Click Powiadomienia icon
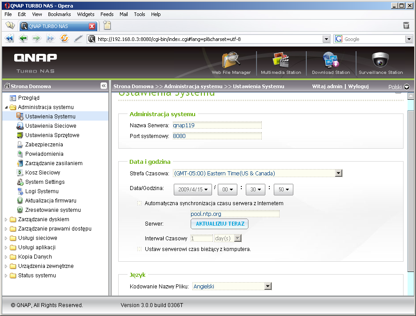This screenshot has height=316, width=416. 20,154
